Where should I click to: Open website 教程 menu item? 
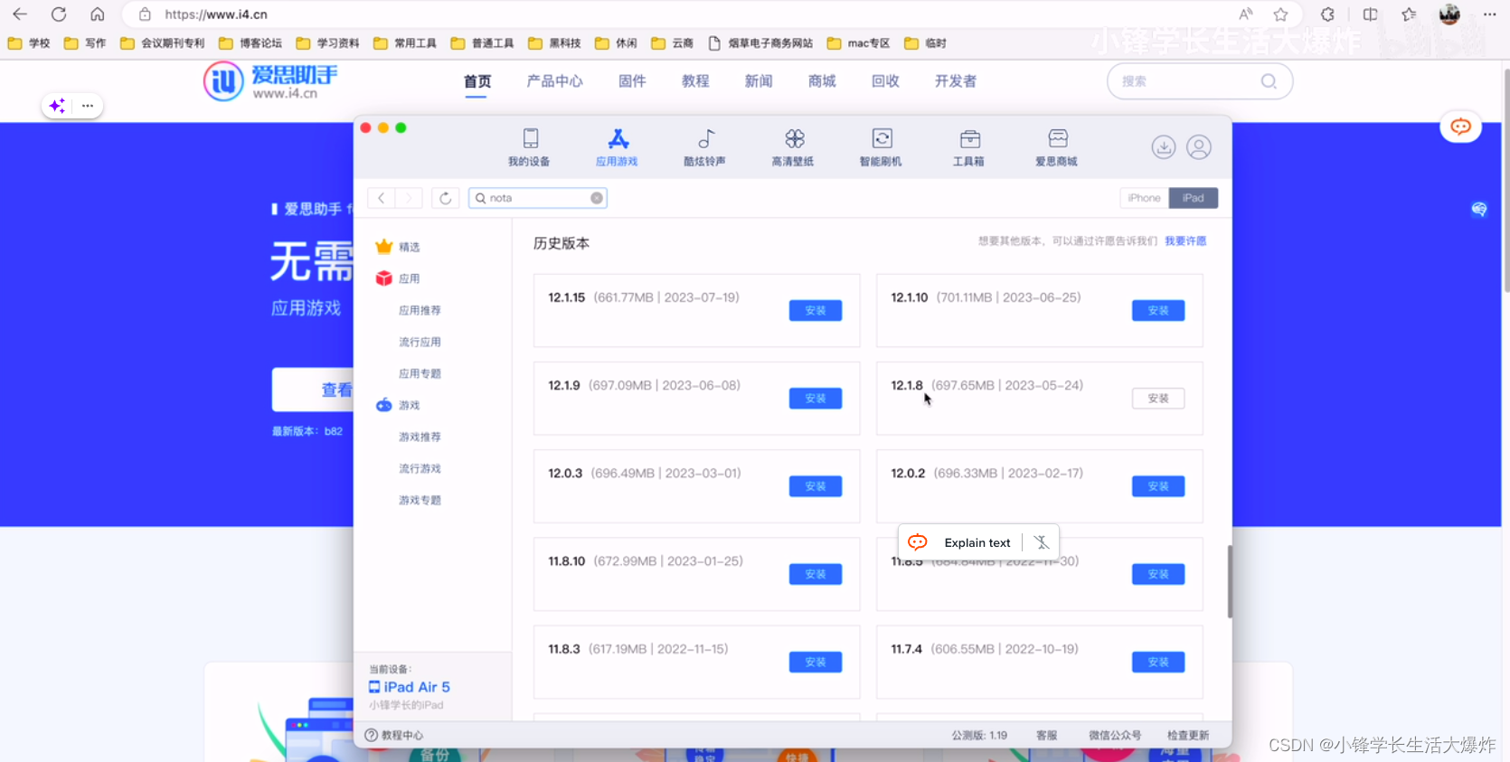click(695, 81)
